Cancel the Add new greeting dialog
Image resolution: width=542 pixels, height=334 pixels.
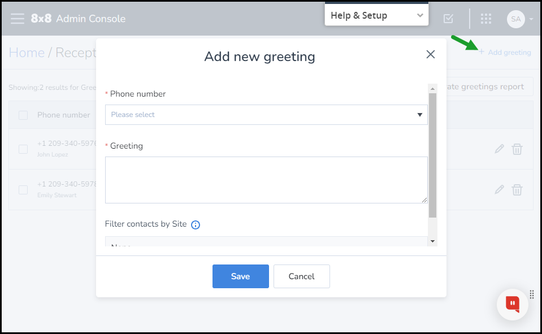tap(301, 276)
